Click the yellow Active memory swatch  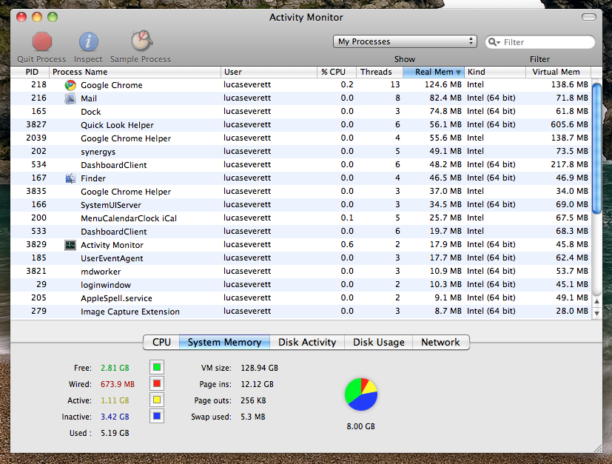[157, 400]
